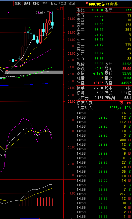Screen dimensions: 132x219
Task: Click the 488 B trade tick entry
Action: 104,140
